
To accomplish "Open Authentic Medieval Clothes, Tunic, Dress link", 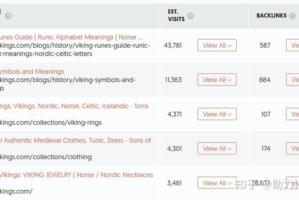I will (x=76, y=140).
